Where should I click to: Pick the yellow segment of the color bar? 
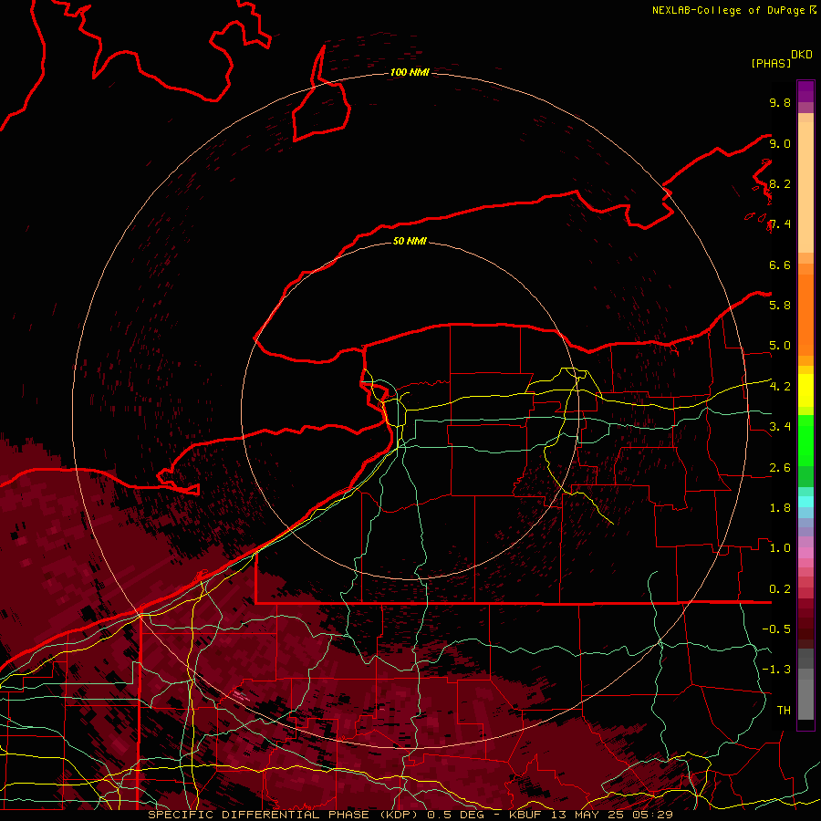click(805, 390)
